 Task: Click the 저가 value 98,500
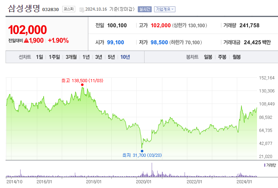159,42
